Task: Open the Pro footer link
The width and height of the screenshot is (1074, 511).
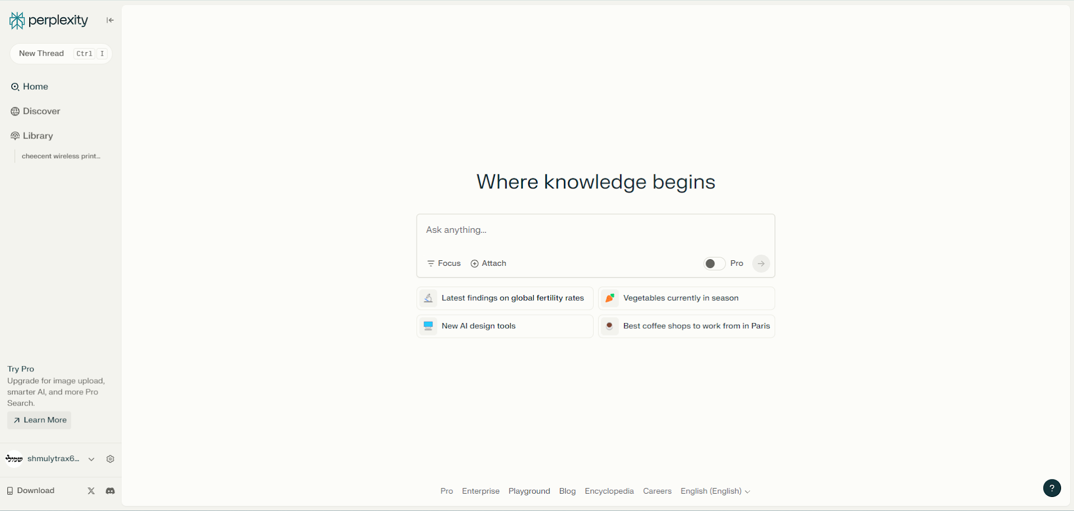Action: (x=447, y=491)
